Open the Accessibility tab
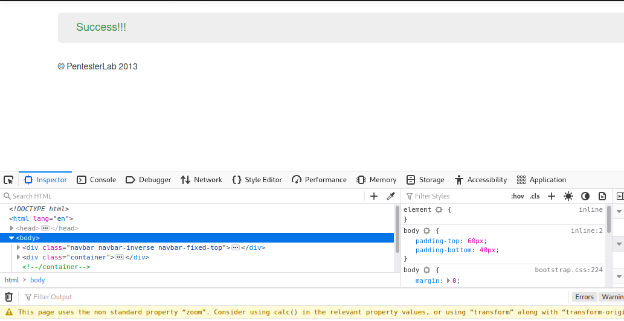Viewport: 624px width, 321px height. coord(481,180)
